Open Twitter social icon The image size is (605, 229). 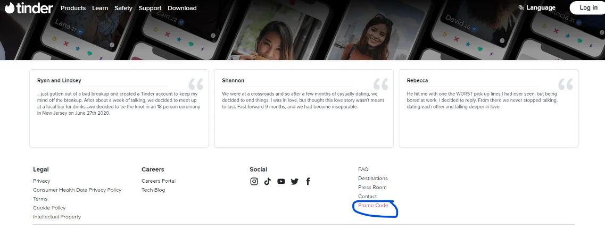click(x=294, y=181)
